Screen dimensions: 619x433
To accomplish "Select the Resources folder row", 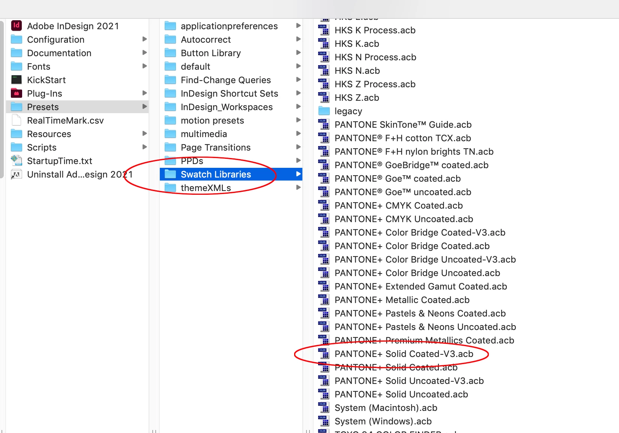I will coord(77,134).
